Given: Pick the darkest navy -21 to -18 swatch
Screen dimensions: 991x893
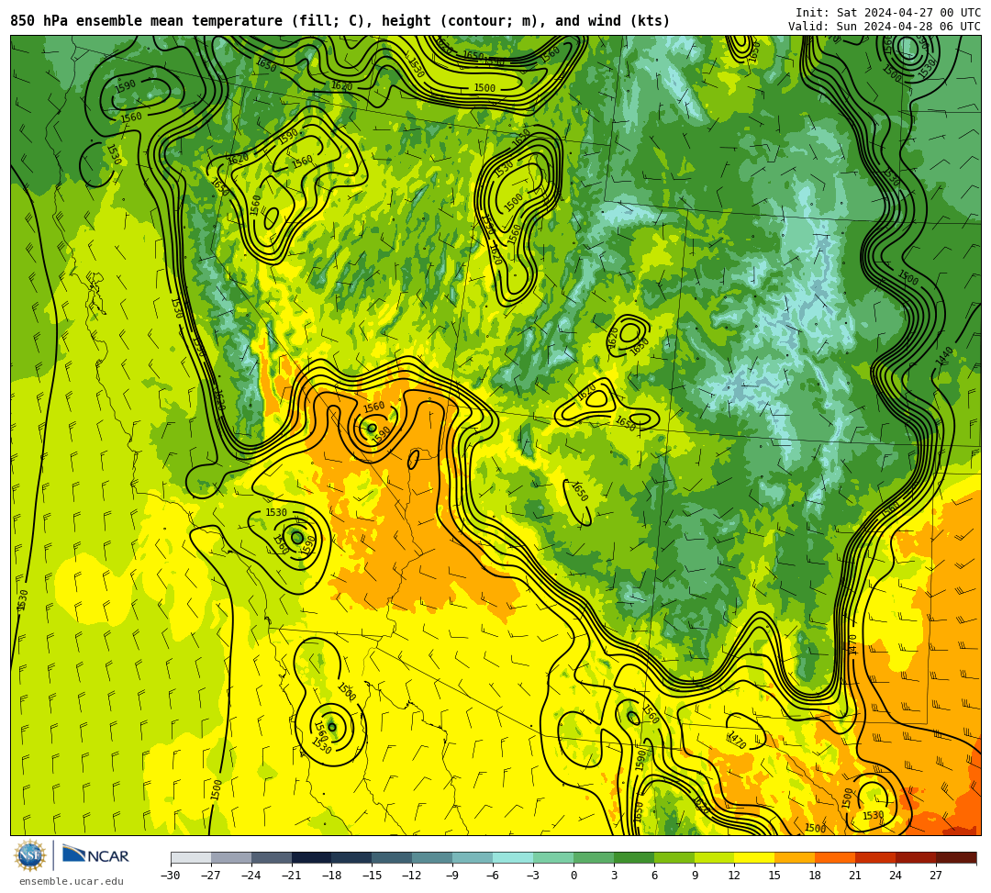Looking at the screenshot, I should (312, 857).
